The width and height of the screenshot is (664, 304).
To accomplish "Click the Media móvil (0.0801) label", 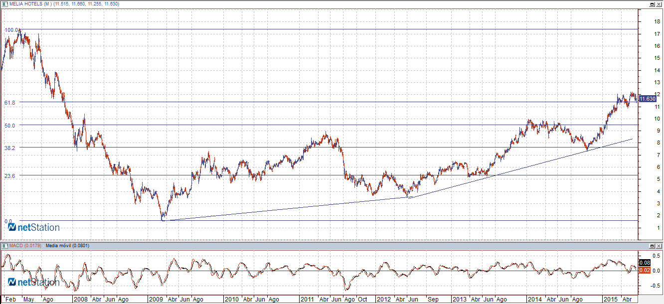I will pos(67,246).
